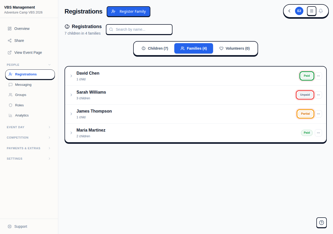Viewport: 333px width, 234px height.
Task: Open Analytics from the sidebar
Action: click(22, 115)
